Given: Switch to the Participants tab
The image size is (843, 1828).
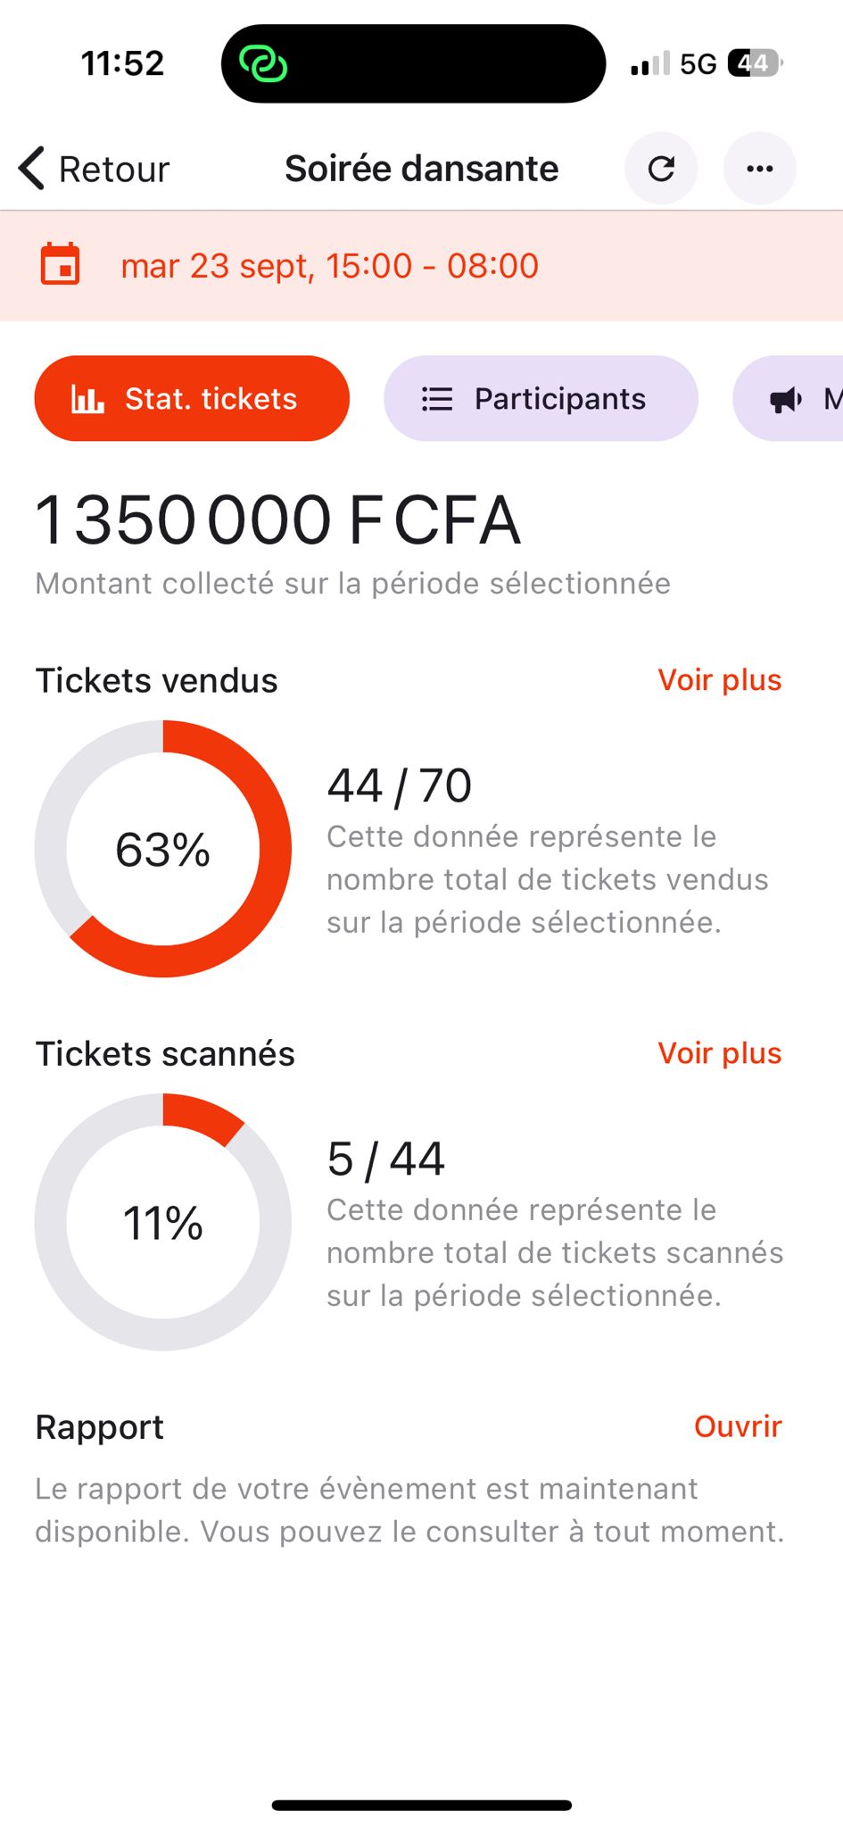Looking at the screenshot, I should click(541, 399).
